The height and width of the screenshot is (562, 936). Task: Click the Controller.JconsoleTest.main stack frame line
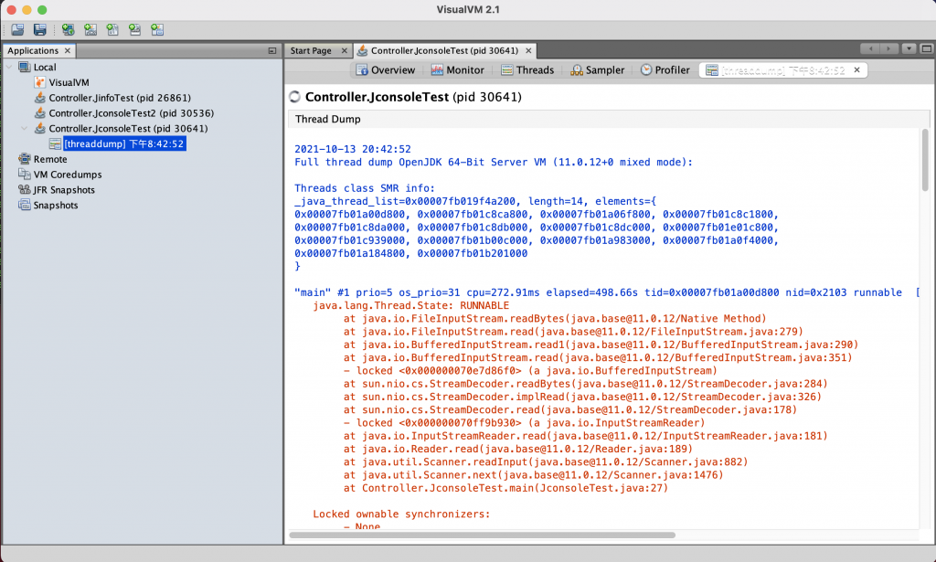tap(505, 488)
